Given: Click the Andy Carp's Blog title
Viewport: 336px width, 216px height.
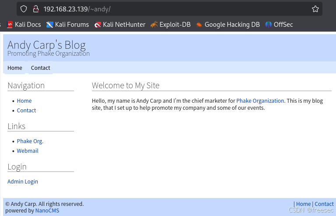Looking at the screenshot, I should point(46,45).
